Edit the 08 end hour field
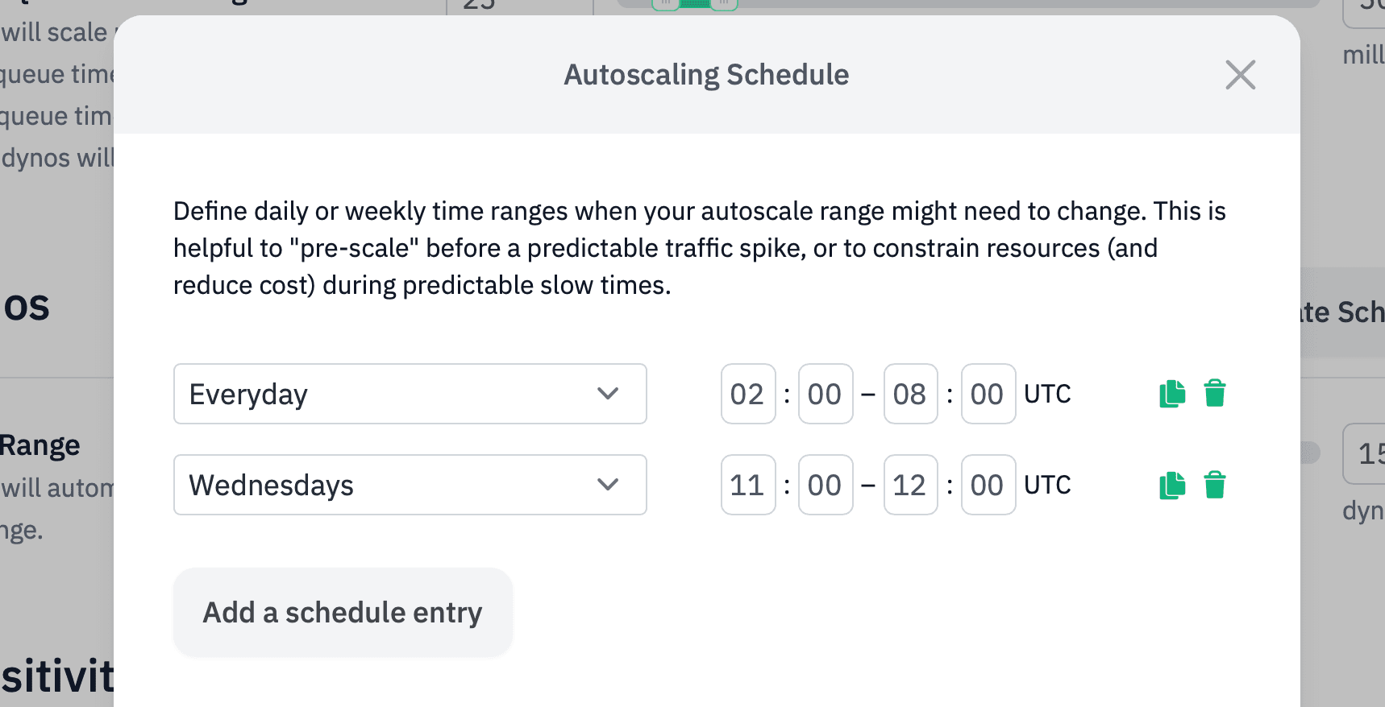Viewport: 1385px width, 707px height. pos(910,394)
